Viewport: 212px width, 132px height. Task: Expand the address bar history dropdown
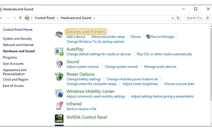pyautogui.click(x=173, y=18)
